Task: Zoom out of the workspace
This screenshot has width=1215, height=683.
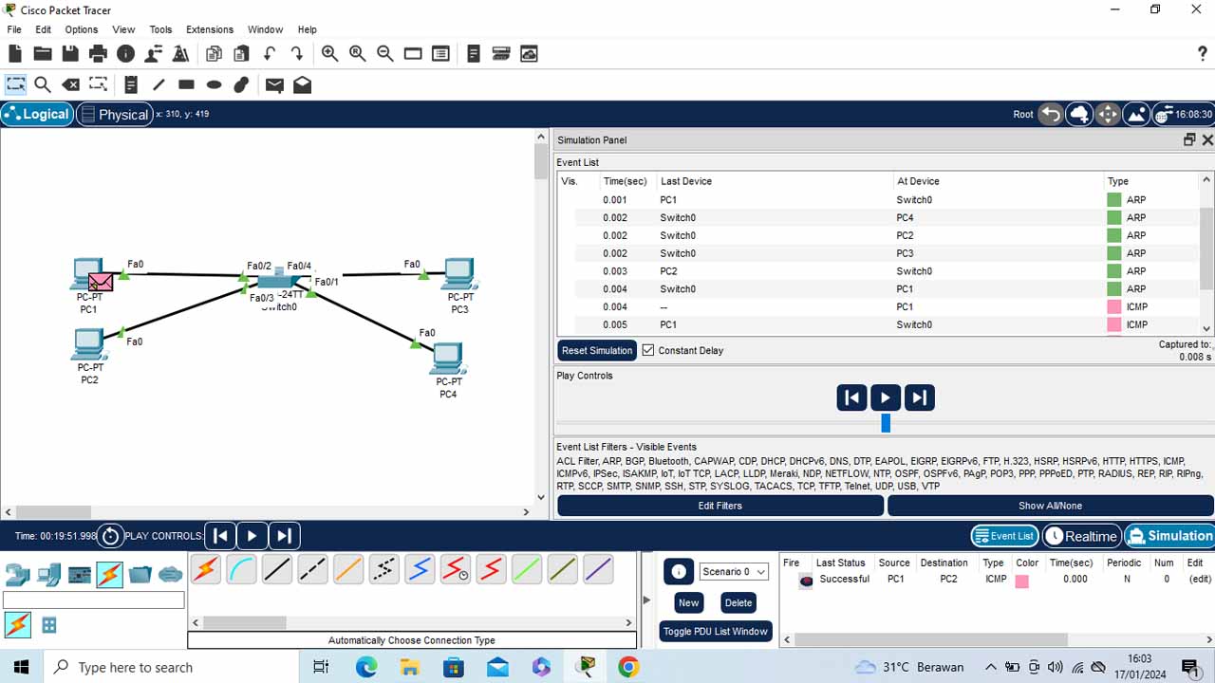Action: click(384, 54)
